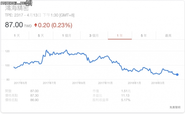
Task: Open the 5 年 range tab
Action: pos(144,36)
